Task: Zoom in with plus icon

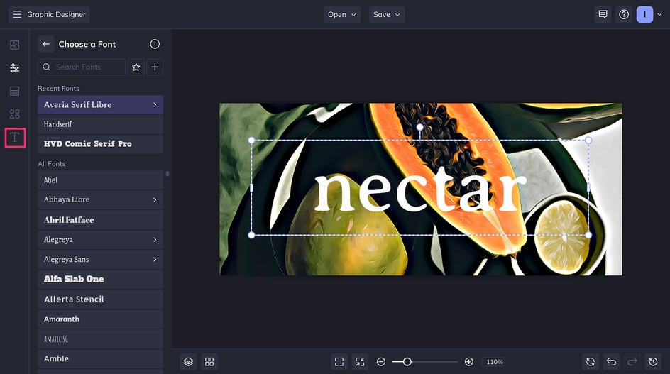Action: click(468, 362)
